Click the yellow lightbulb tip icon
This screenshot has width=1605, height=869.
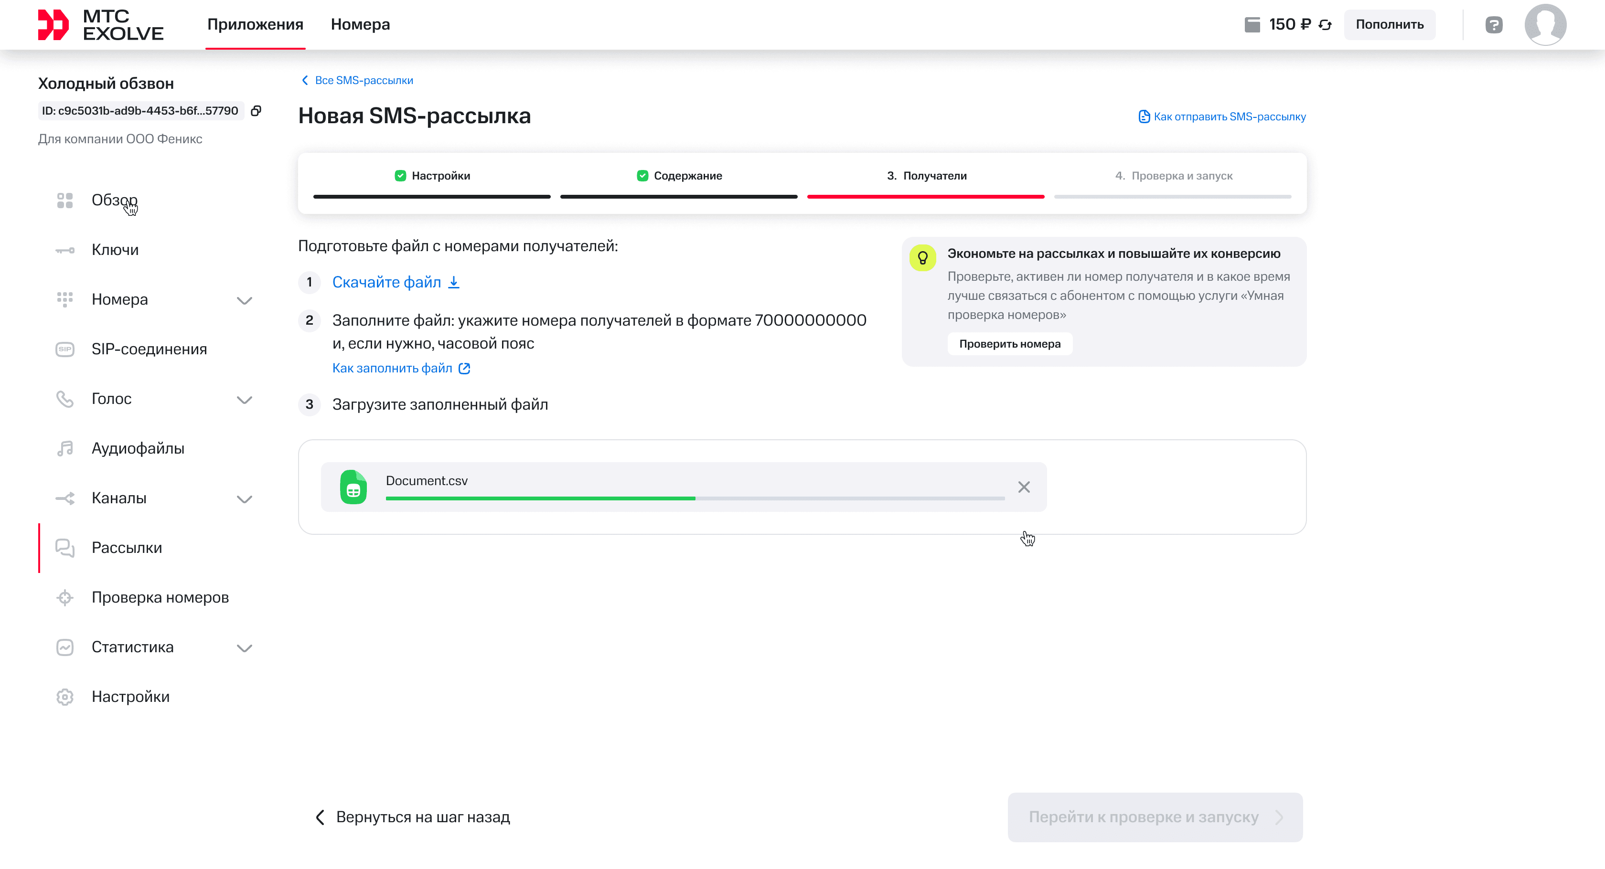tap(923, 258)
